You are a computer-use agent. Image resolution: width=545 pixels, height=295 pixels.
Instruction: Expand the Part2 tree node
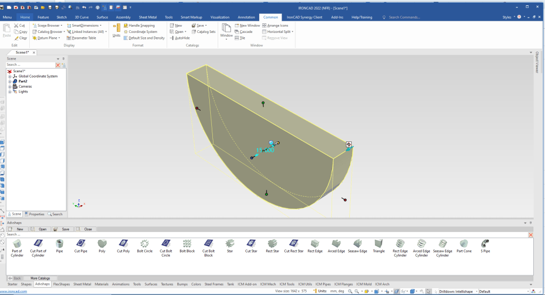(x=10, y=81)
